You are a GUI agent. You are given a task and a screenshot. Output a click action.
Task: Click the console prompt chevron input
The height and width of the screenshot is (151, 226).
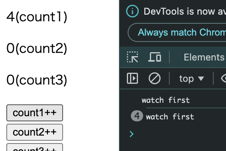(x=132, y=134)
